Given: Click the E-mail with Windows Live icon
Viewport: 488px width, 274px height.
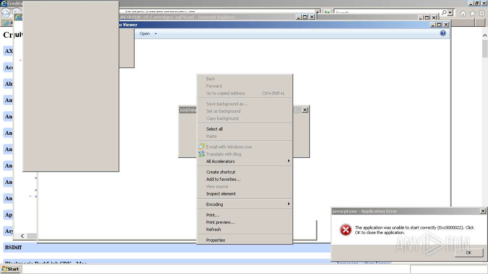Looking at the screenshot, I should point(202,147).
